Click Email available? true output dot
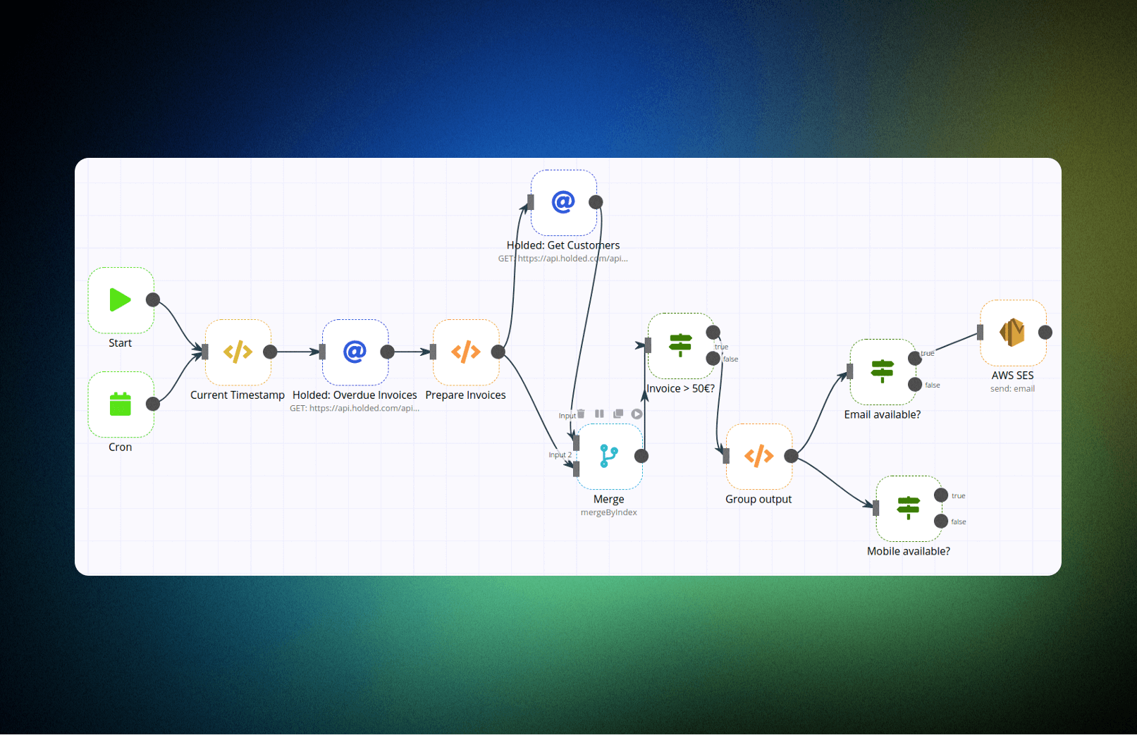The width and height of the screenshot is (1137, 735). pyautogui.click(x=915, y=358)
